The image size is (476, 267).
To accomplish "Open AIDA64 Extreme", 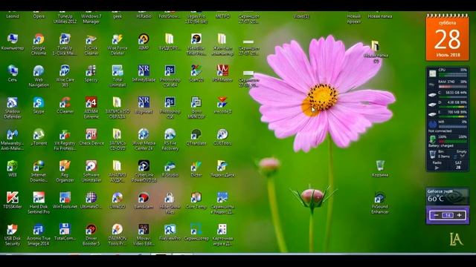I will click(91, 108).
